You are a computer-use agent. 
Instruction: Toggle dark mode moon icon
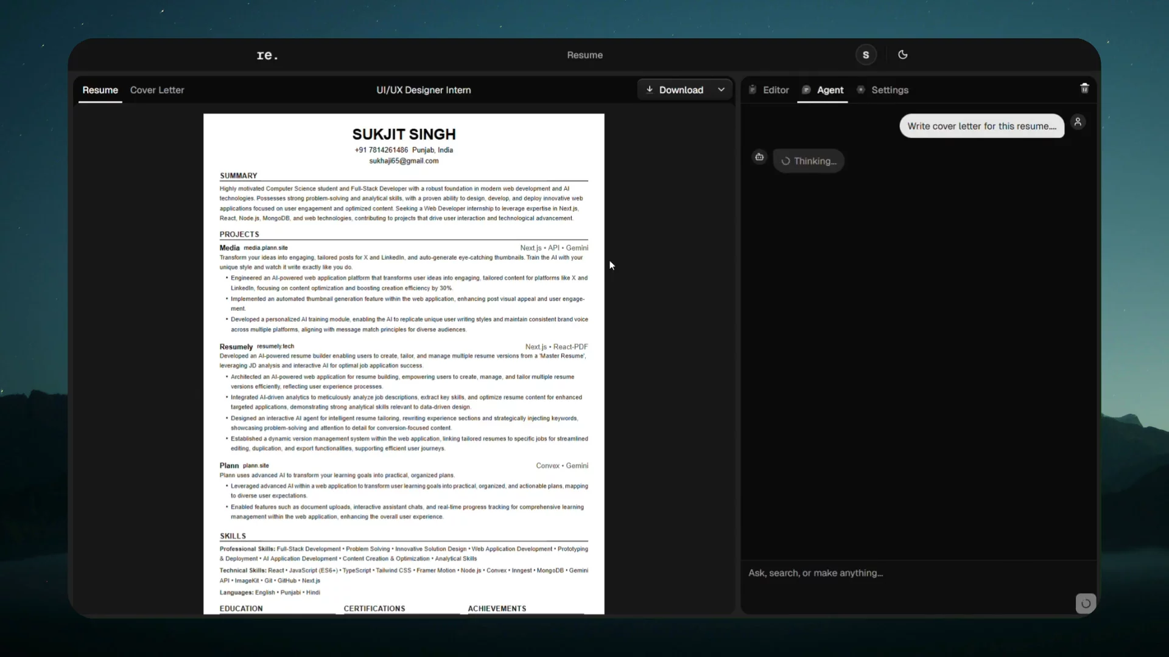(x=903, y=54)
